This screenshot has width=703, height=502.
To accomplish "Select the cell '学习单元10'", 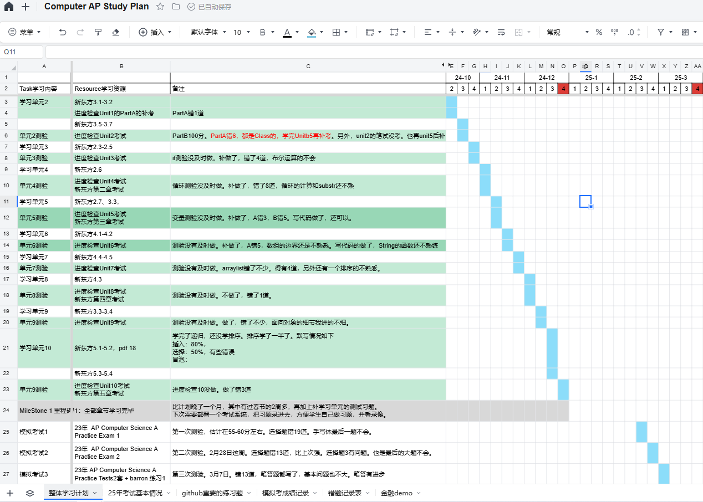I will pos(44,348).
